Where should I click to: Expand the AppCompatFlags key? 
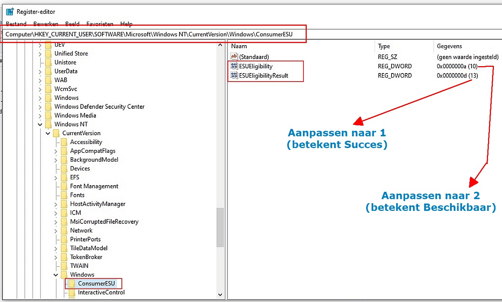56,151
